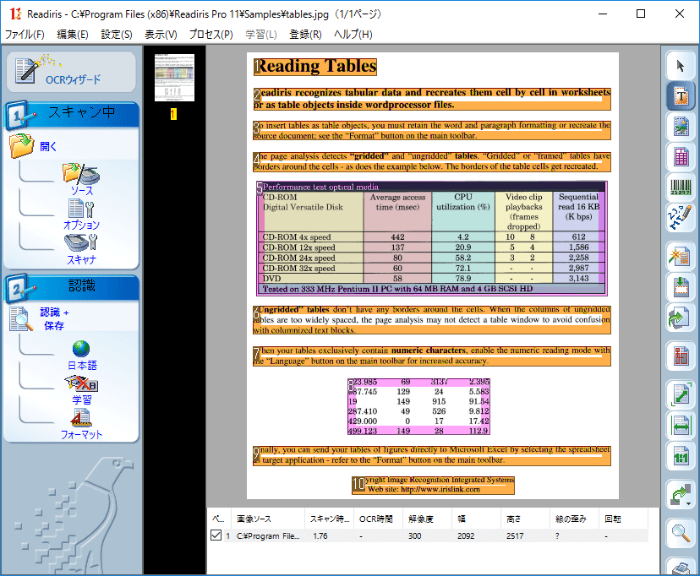The image size is (700, 576).
Task: Fit the whole page in view
Action: point(681,394)
